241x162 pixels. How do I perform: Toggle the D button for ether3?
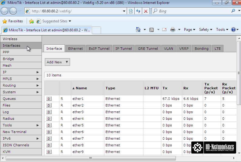pos(49,112)
